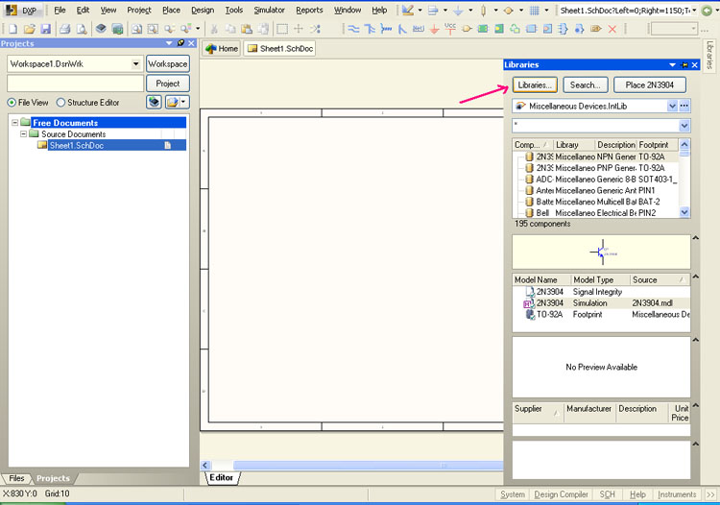Image resolution: width=720 pixels, height=505 pixels.
Task: Click the Print icon in toolbar
Action: pyautogui.click(x=65, y=29)
